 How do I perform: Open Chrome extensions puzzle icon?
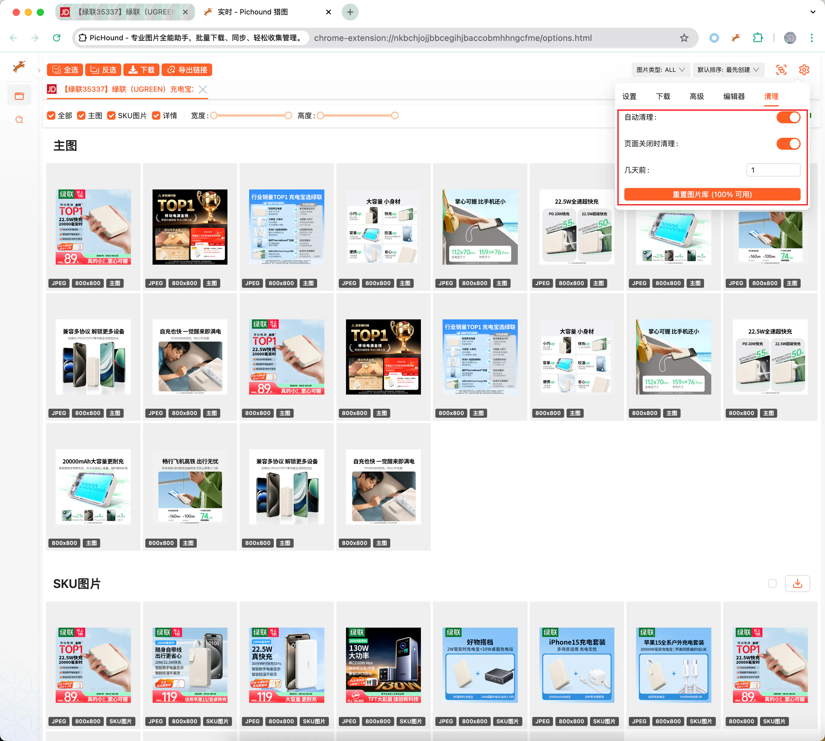(757, 38)
